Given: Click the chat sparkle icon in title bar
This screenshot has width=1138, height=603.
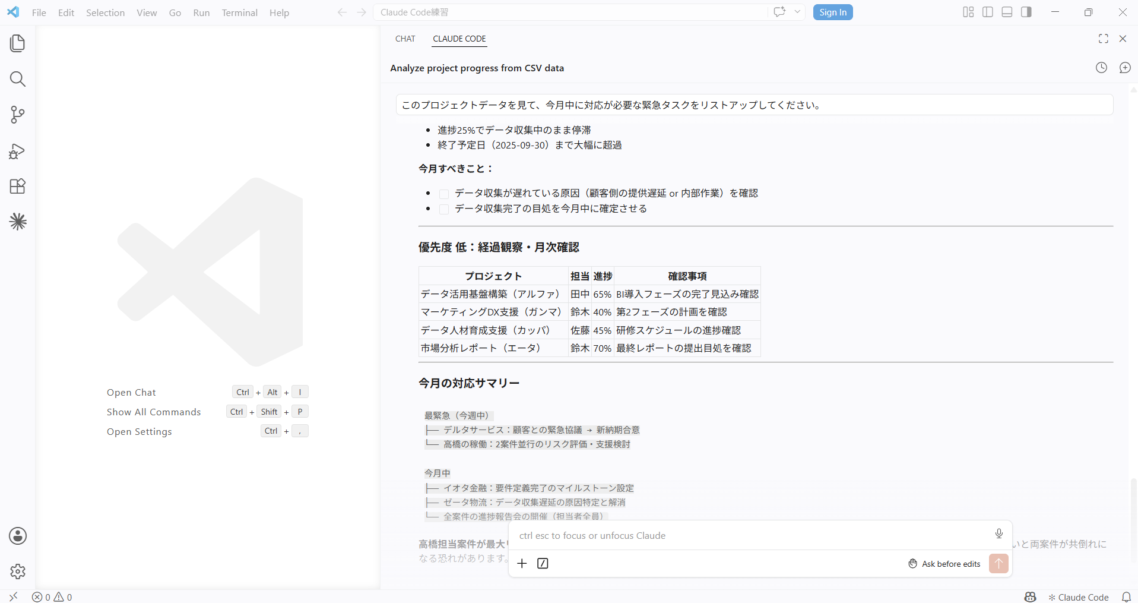Looking at the screenshot, I should 779,12.
